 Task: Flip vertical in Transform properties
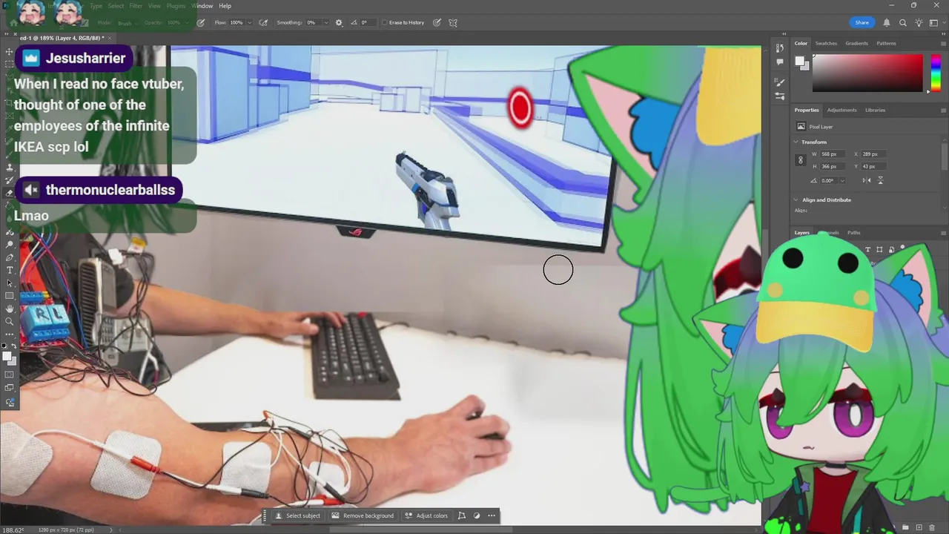[880, 180]
